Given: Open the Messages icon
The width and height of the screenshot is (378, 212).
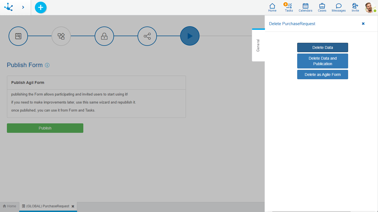Looking at the screenshot, I should click(338, 7).
